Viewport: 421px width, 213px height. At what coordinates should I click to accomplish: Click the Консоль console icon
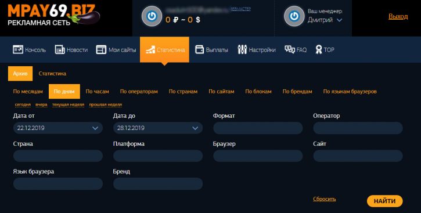18,50
